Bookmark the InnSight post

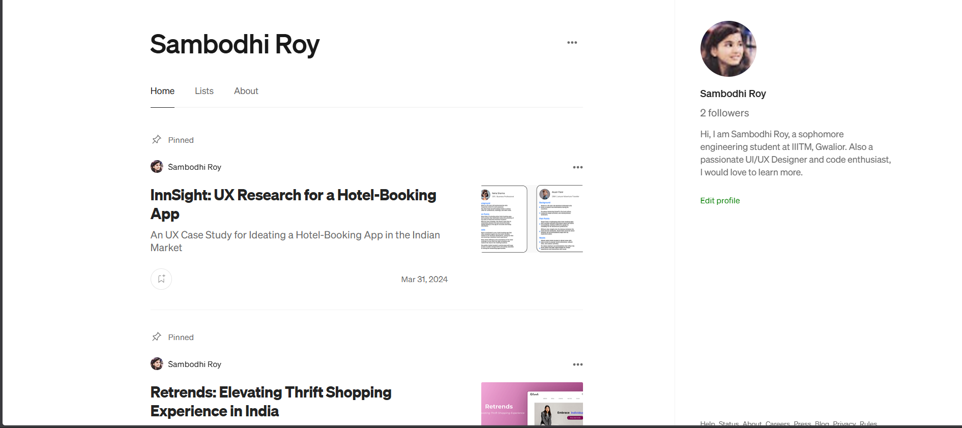pos(161,279)
